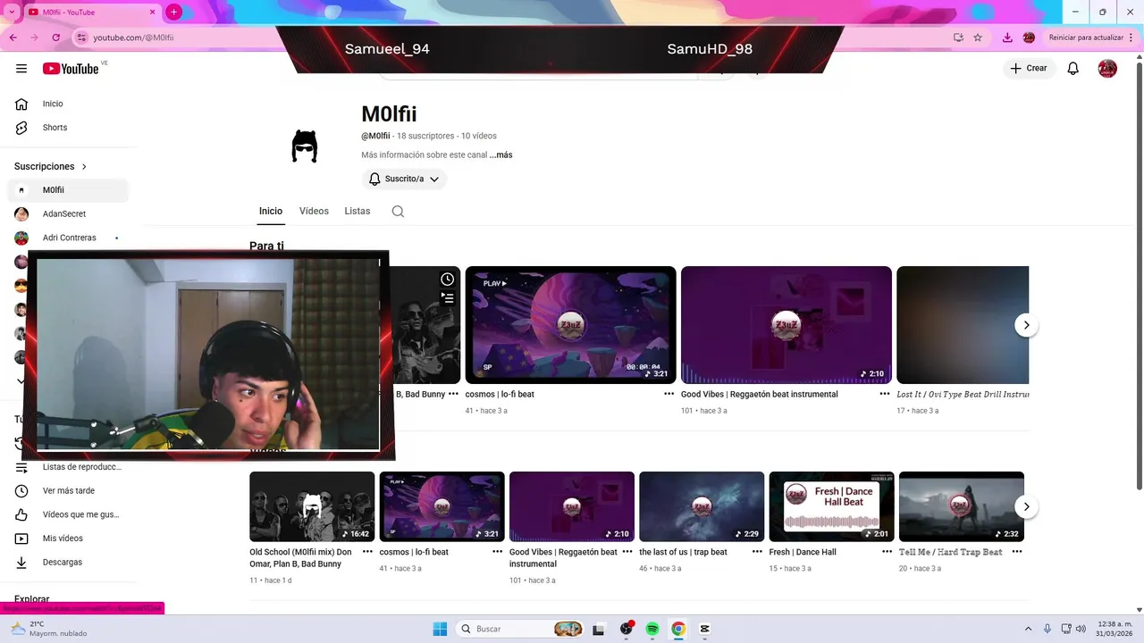Open Spotify from the taskbar
1144x643 pixels.
point(652,629)
